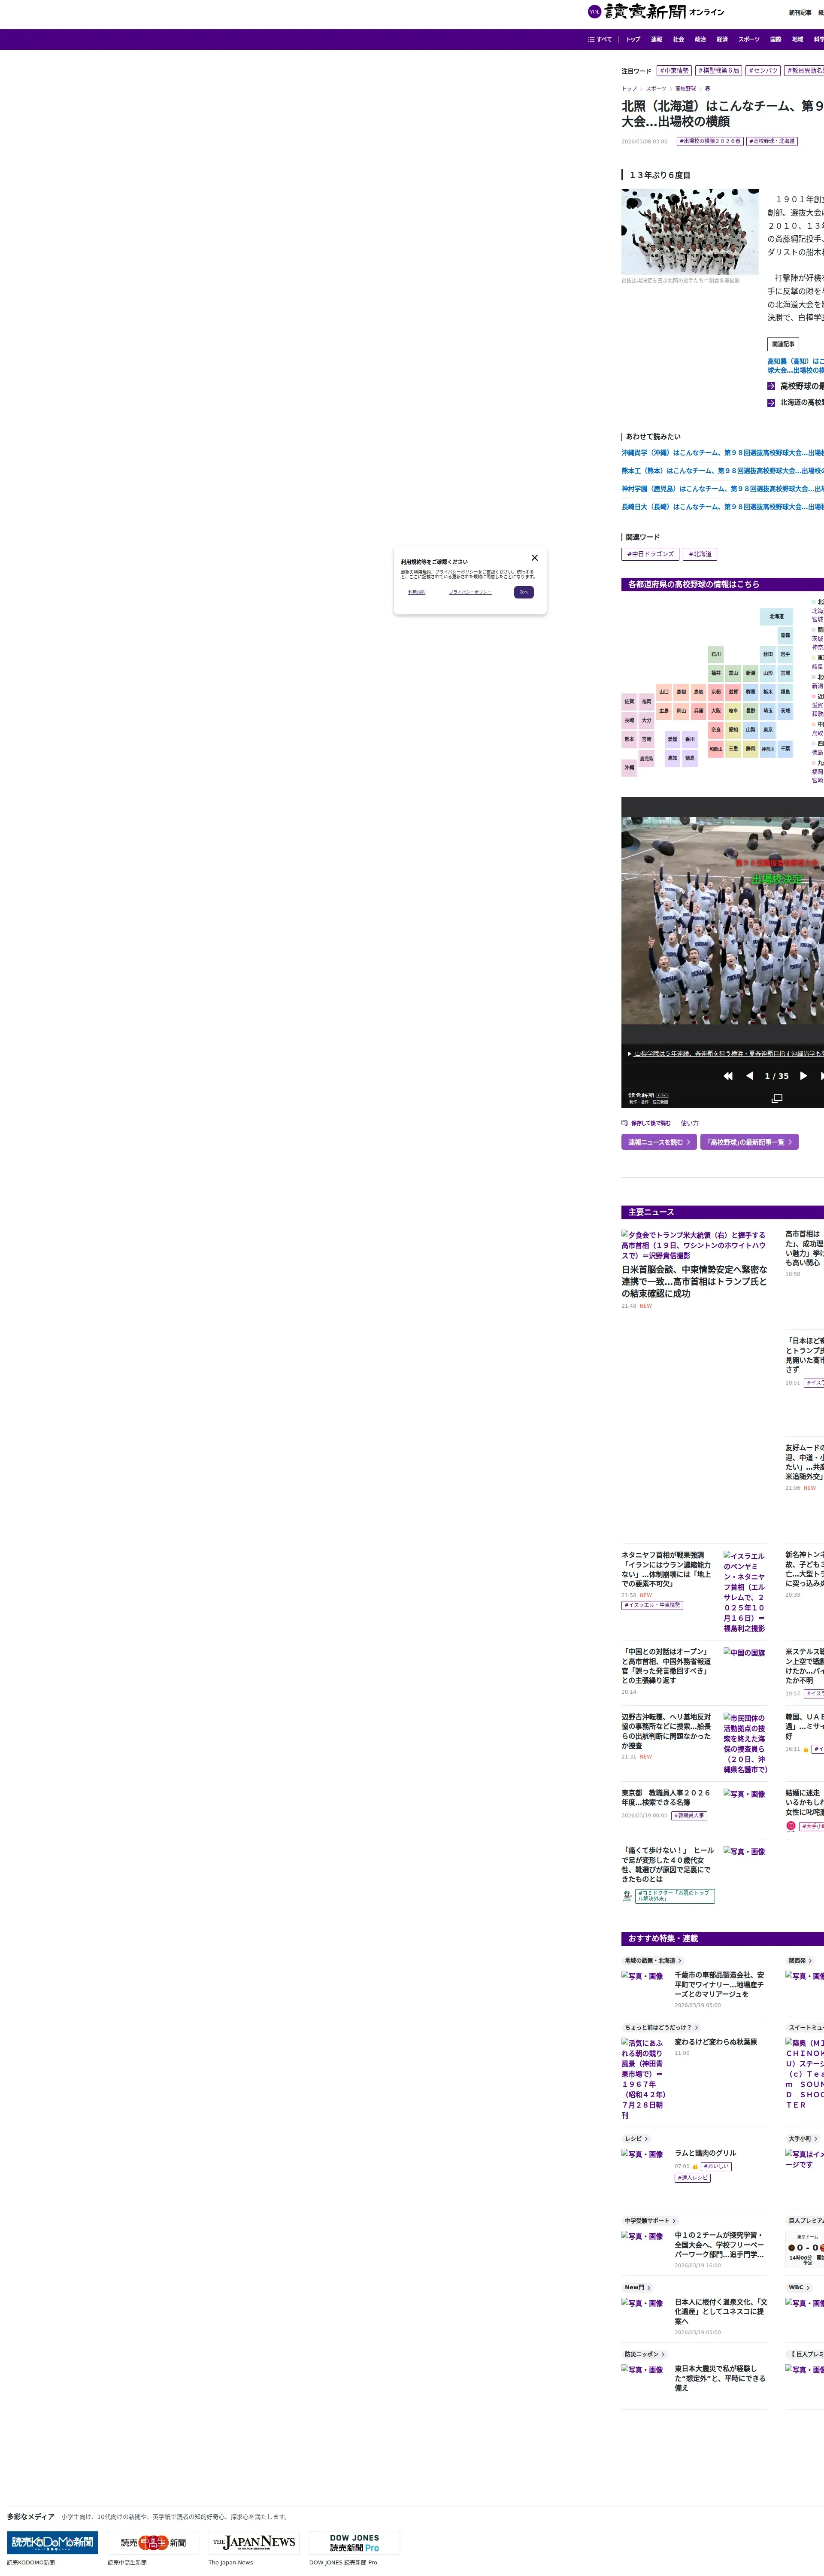Jump to first slide with double-arrow icon
The width and height of the screenshot is (824, 2576).
point(728,1076)
